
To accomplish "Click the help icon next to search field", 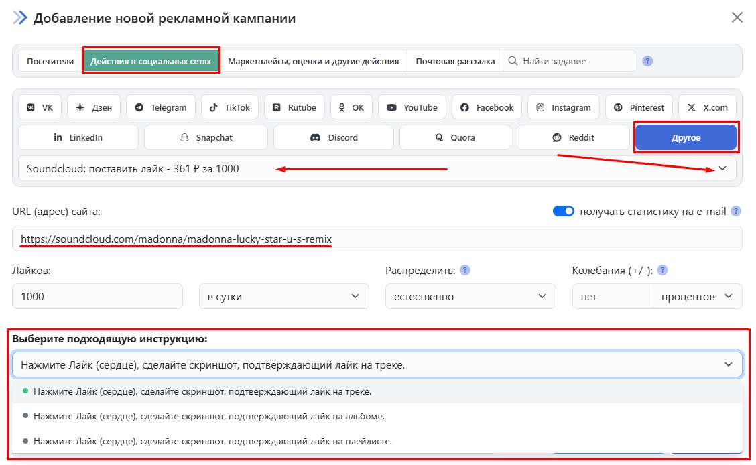I will (647, 61).
